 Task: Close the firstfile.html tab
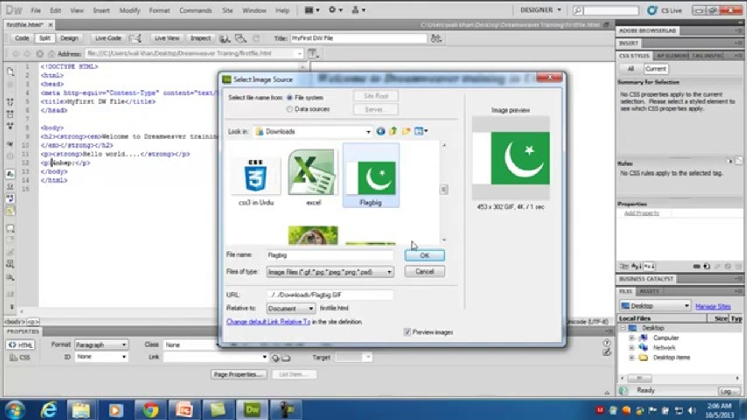tap(51, 25)
